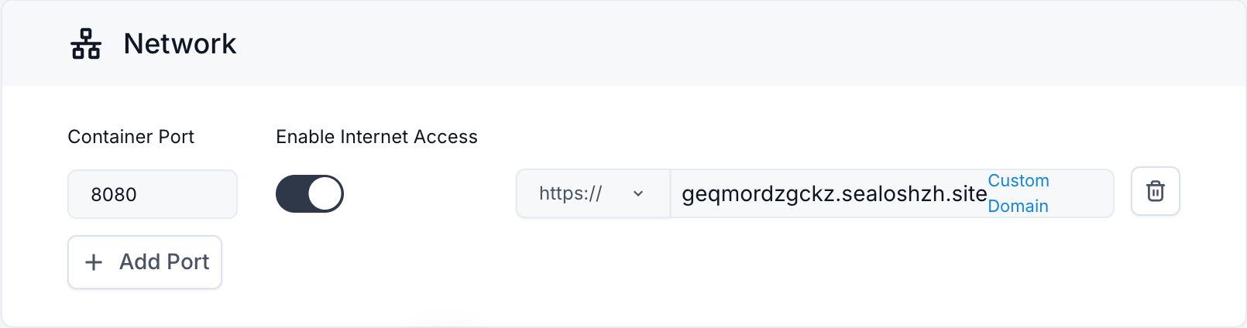Click the Container Port label
The image size is (1247, 328).
tap(131, 137)
